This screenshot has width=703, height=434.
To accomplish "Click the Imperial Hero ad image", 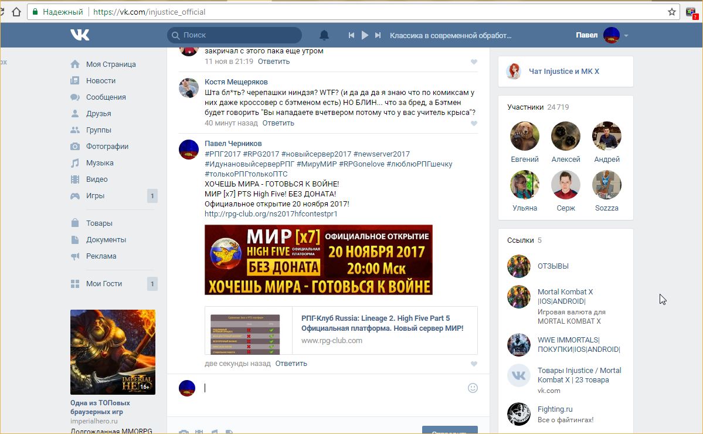I will click(x=113, y=352).
